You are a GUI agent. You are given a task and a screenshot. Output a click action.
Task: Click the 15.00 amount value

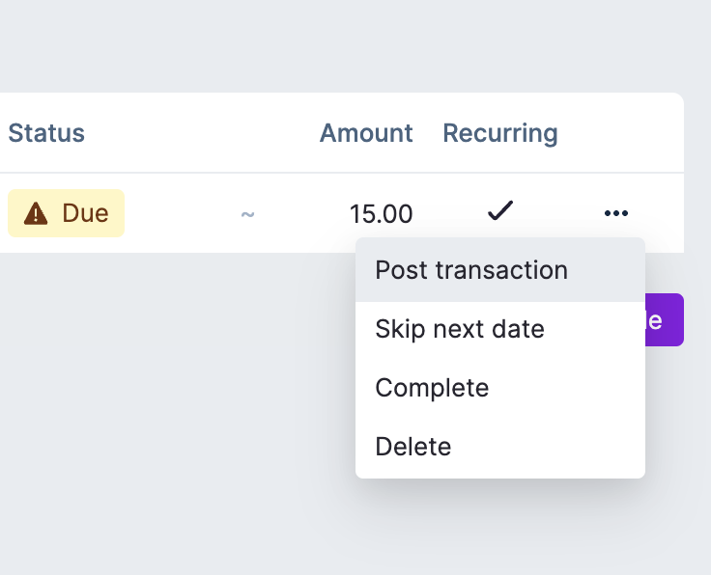coord(381,214)
